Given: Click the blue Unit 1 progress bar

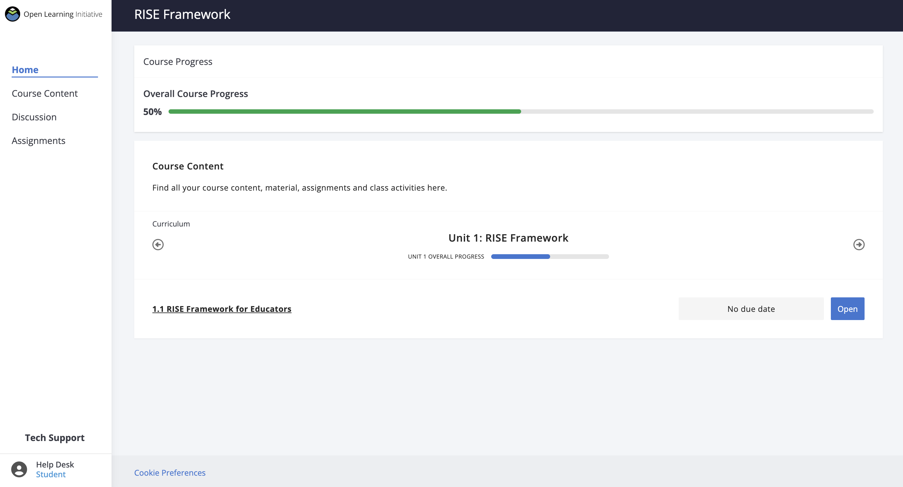Looking at the screenshot, I should (520, 256).
